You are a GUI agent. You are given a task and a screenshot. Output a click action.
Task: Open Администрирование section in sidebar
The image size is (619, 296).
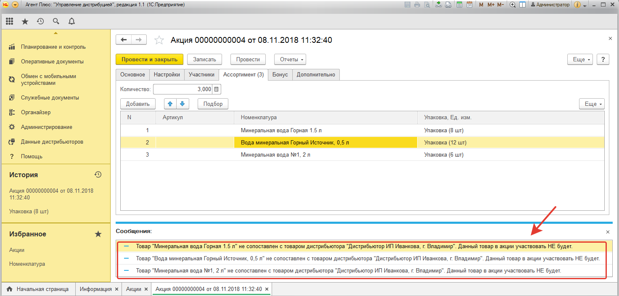point(46,127)
